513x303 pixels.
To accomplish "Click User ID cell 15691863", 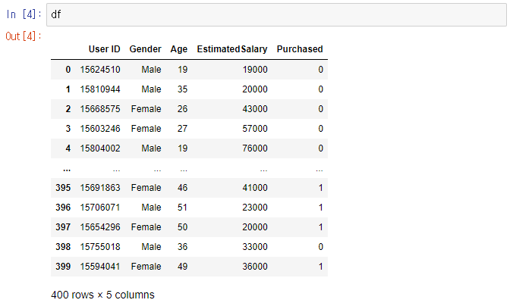I will [x=100, y=188].
